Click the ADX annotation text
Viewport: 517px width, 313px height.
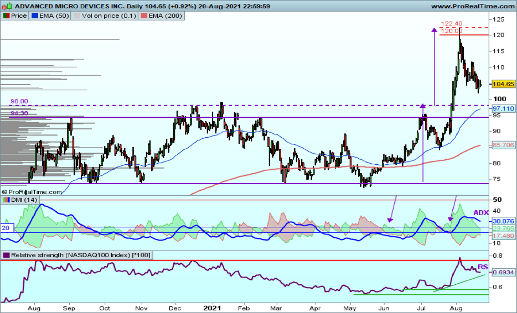click(481, 213)
